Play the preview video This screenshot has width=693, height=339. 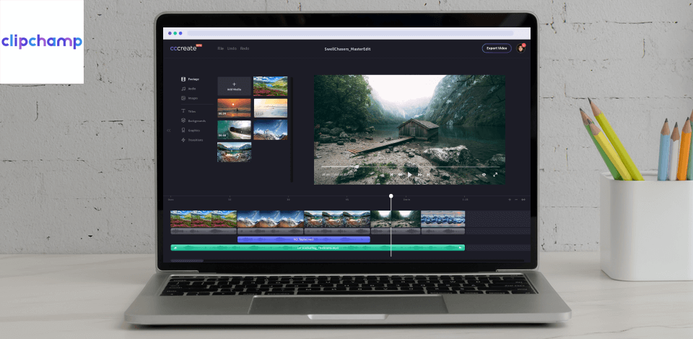click(409, 175)
